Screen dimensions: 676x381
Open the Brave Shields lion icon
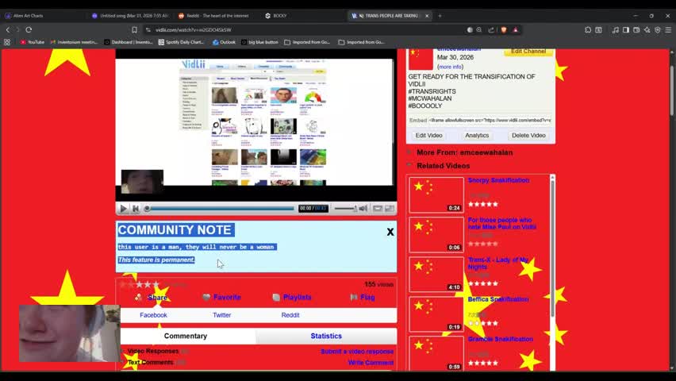pyautogui.click(x=504, y=30)
